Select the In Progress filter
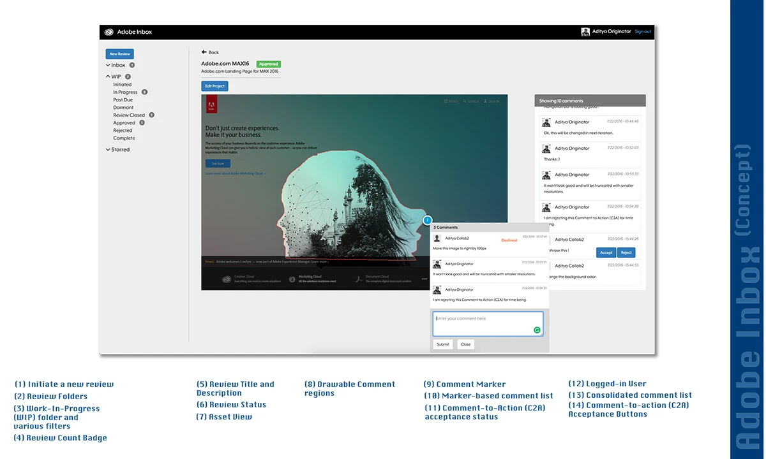The height and width of the screenshot is (459, 766). pyautogui.click(x=125, y=92)
